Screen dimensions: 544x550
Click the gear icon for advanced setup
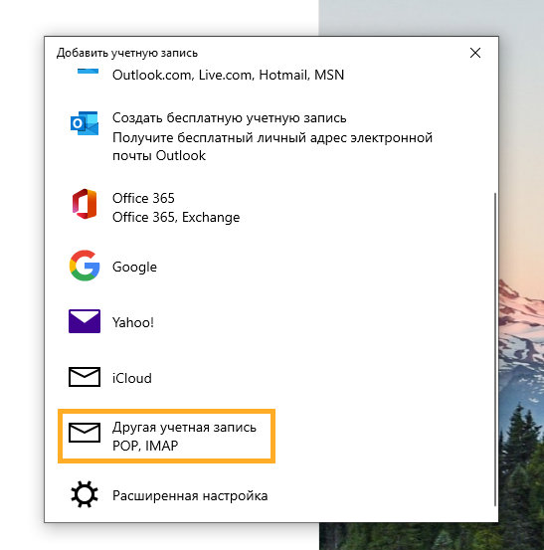coord(85,494)
